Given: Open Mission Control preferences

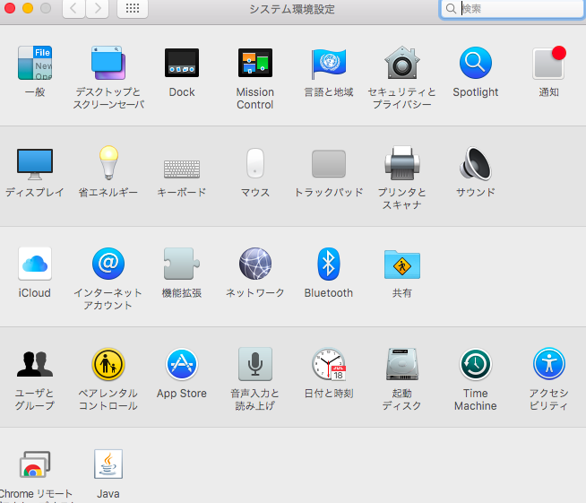Looking at the screenshot, I should (255, 63).
